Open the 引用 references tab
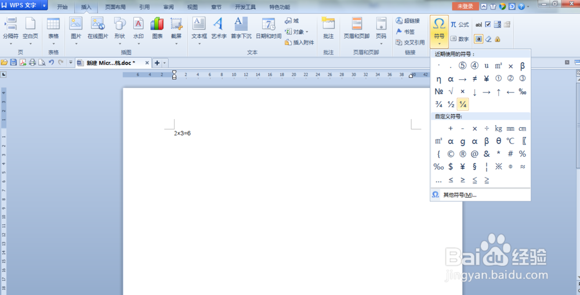 pyautogui.click(x=144, y=6)
